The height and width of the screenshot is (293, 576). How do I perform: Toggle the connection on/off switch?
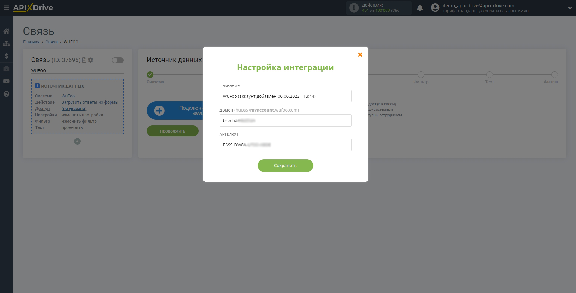118,60
